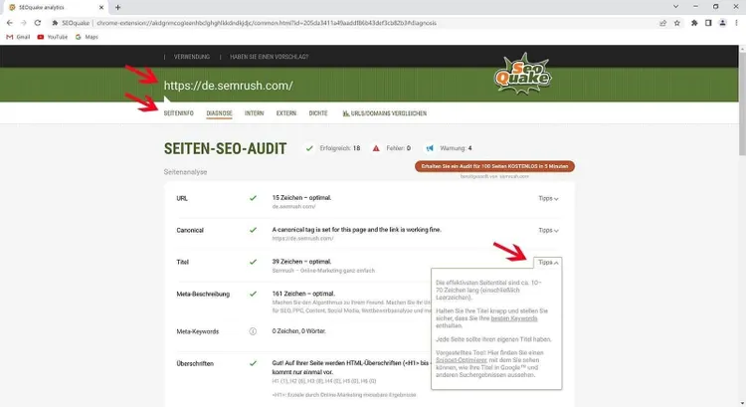746x407 pixels.
Task: Switch to the EXTERN tab
Action: point(285,113)
